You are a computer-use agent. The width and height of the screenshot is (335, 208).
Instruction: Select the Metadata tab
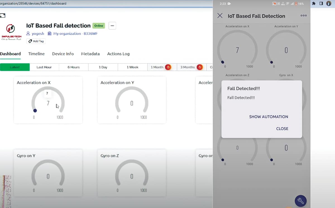tap(90, 54)
